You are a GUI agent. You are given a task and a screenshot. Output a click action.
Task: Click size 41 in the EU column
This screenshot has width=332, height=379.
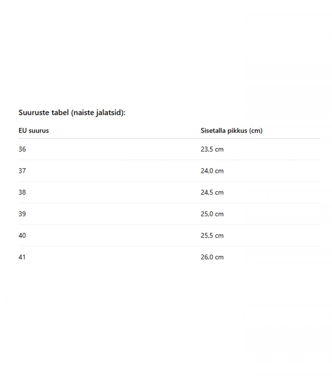22,257
